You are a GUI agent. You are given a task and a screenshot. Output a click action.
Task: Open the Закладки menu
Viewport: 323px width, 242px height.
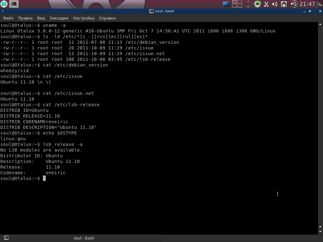(59, 18)
